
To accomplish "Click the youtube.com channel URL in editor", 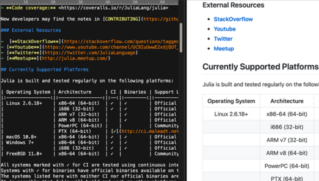I will point(112,47).
